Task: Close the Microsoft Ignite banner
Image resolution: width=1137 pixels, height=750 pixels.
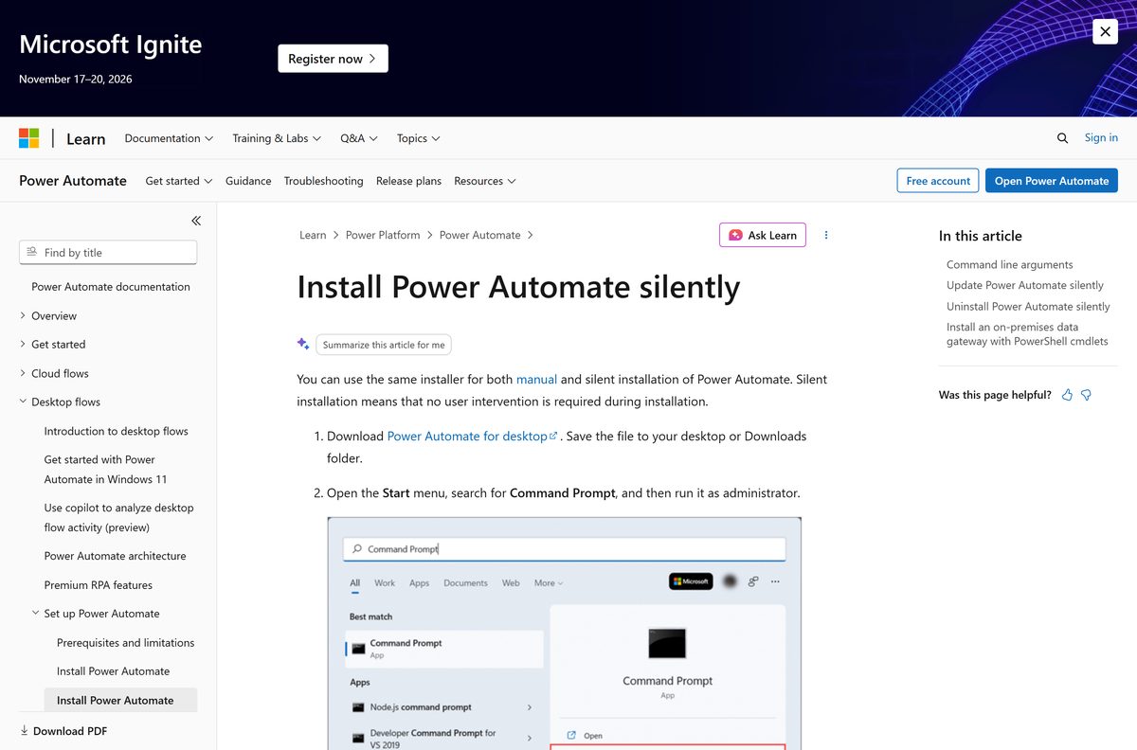Action: (x=1105, y=31)
